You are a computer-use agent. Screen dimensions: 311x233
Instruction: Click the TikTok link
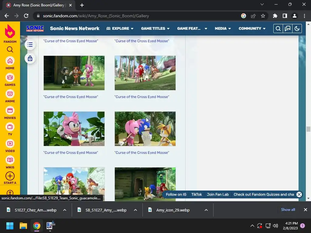[197, 194]
